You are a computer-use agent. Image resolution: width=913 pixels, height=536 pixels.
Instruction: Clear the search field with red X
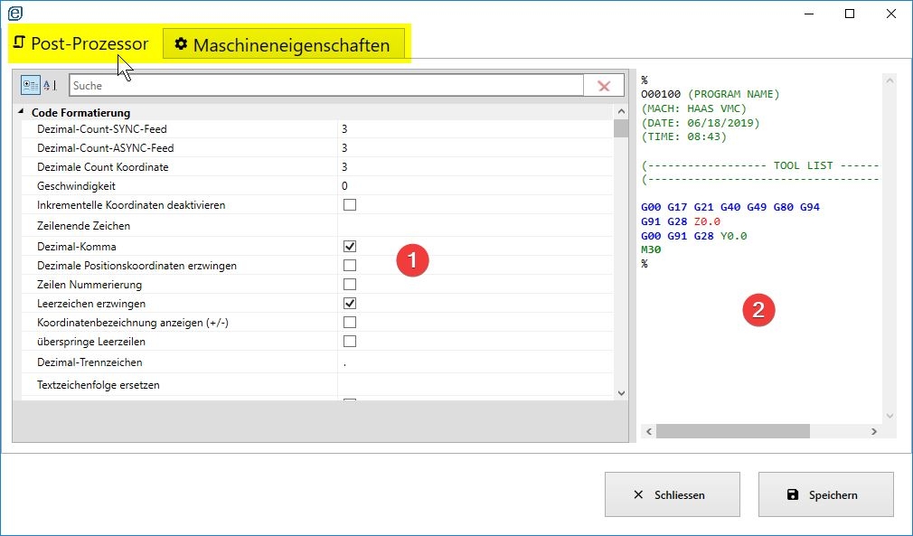coord(604,86)
